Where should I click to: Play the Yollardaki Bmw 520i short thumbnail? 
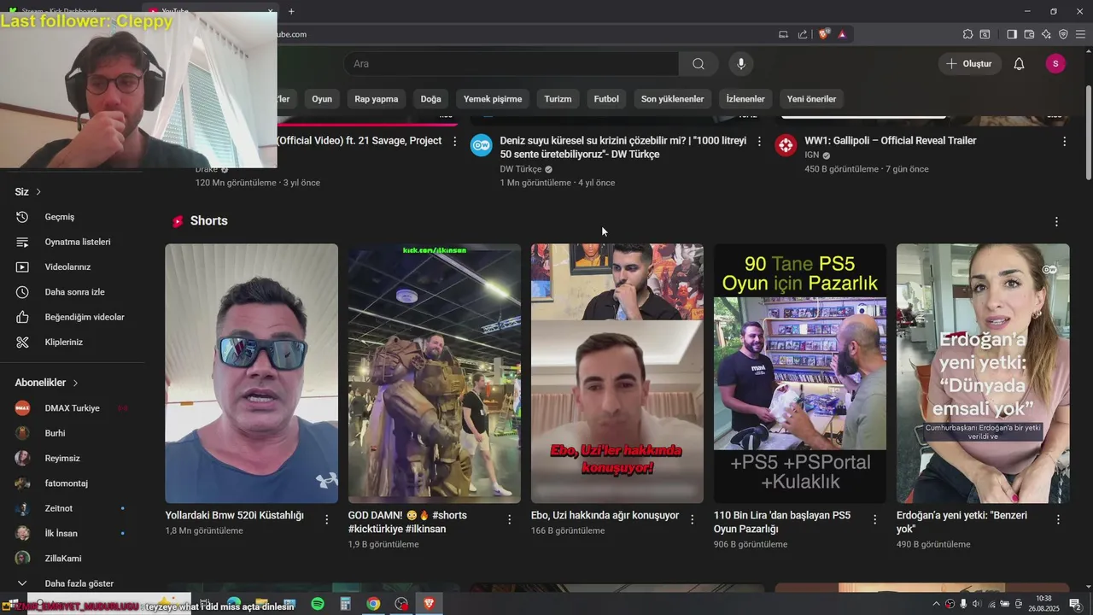251,373
